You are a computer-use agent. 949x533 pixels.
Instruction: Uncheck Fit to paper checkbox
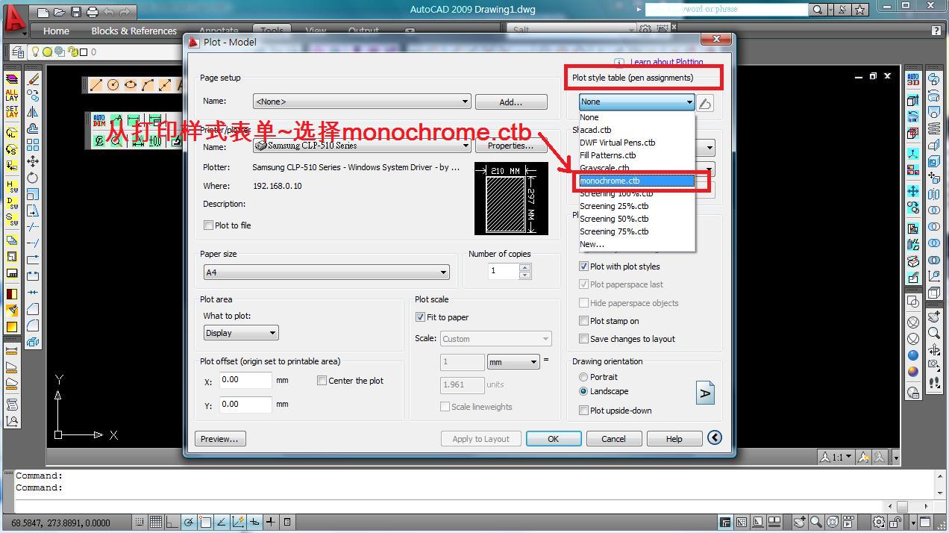click(420, 317)
